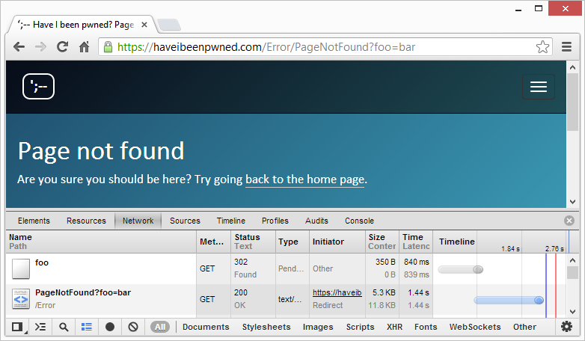Open the 'https://haveib' initiator link

337,293
